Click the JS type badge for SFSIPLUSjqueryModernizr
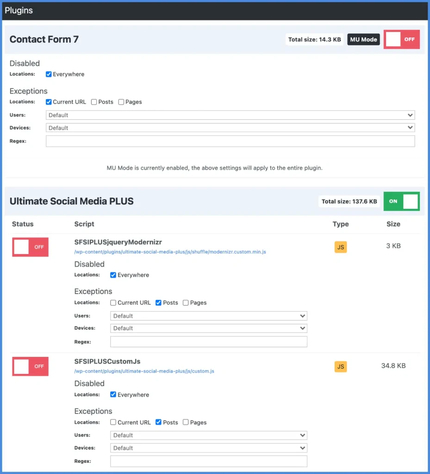Image resolution: width=430 pixels, height=474 pixels. [341, 247]
